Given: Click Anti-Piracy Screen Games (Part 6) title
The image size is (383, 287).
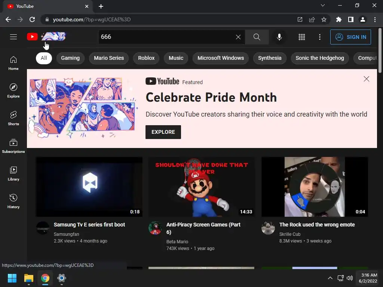Looking at the screenshot, I should (x=203, y=228).
